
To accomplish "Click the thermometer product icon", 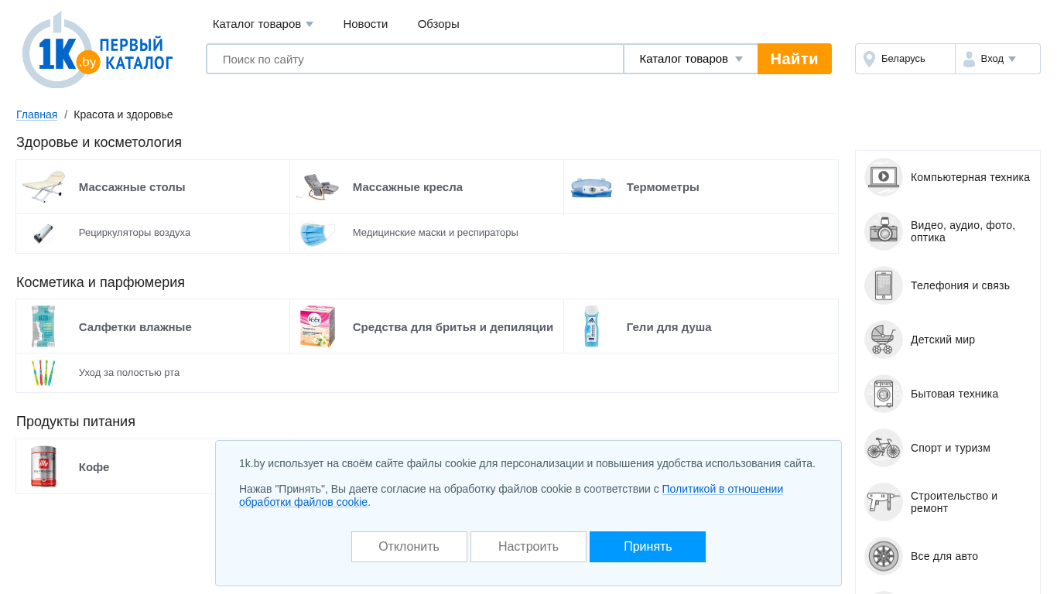I will click(591, 187).
